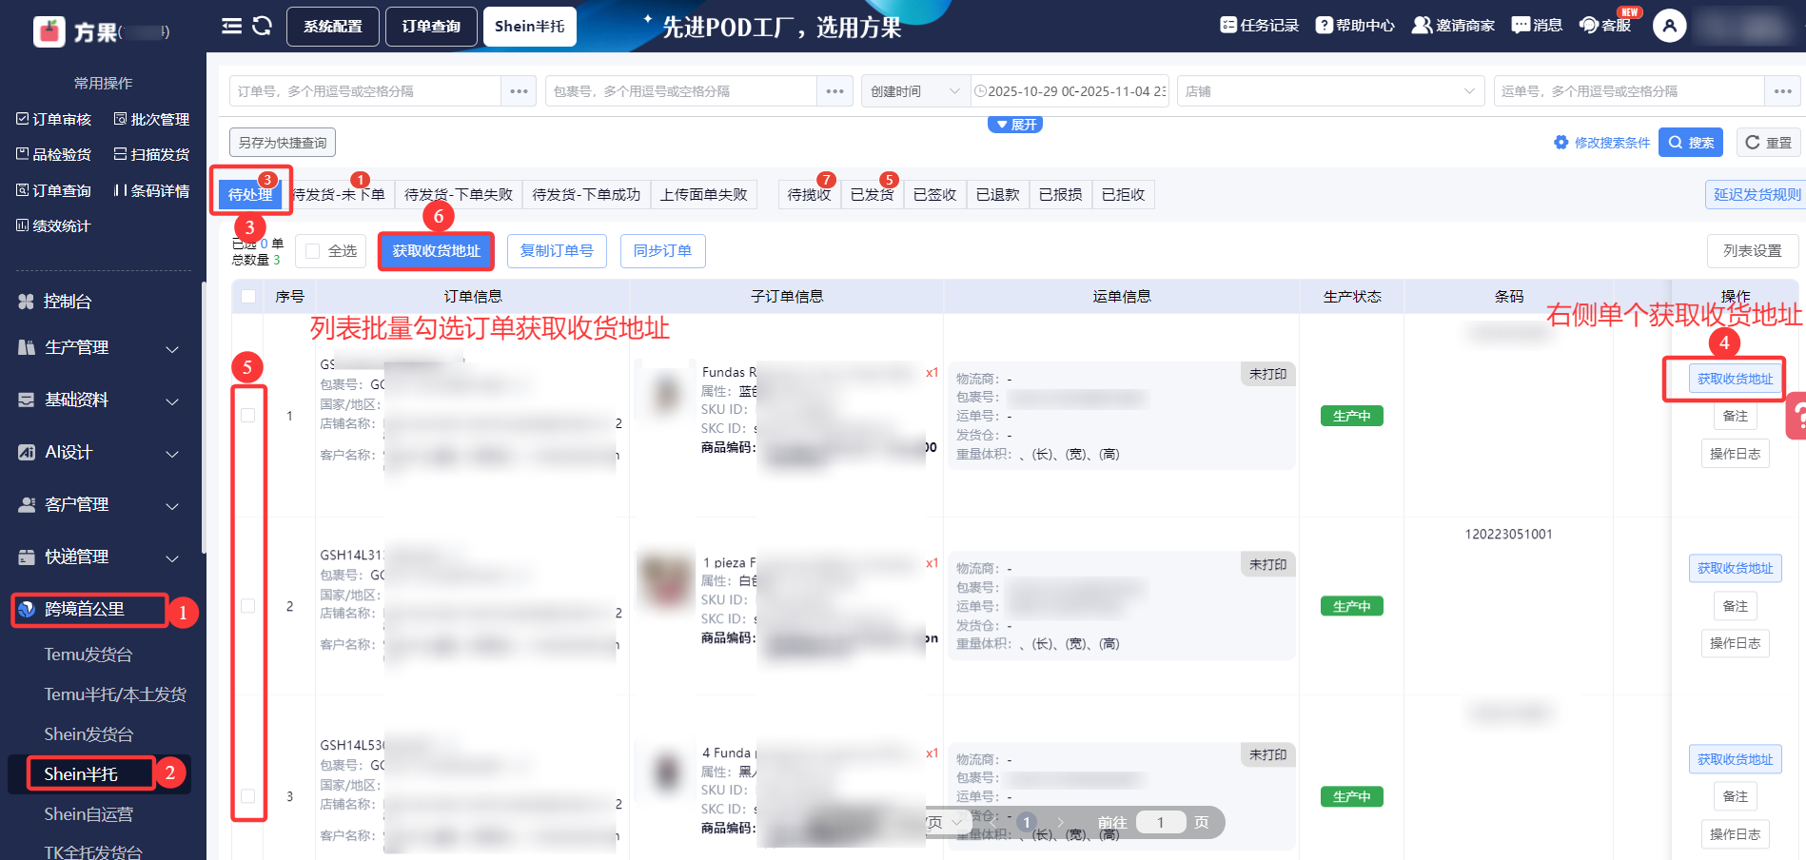Open Temu发货台 in sidebar
This screenshot has width=1806, height=860.
coord(88,655)
